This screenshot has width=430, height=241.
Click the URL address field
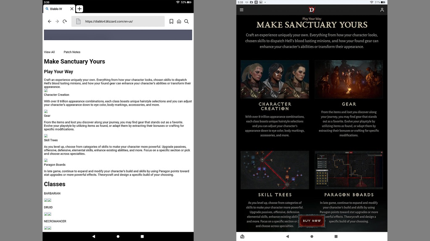point(122,21)
